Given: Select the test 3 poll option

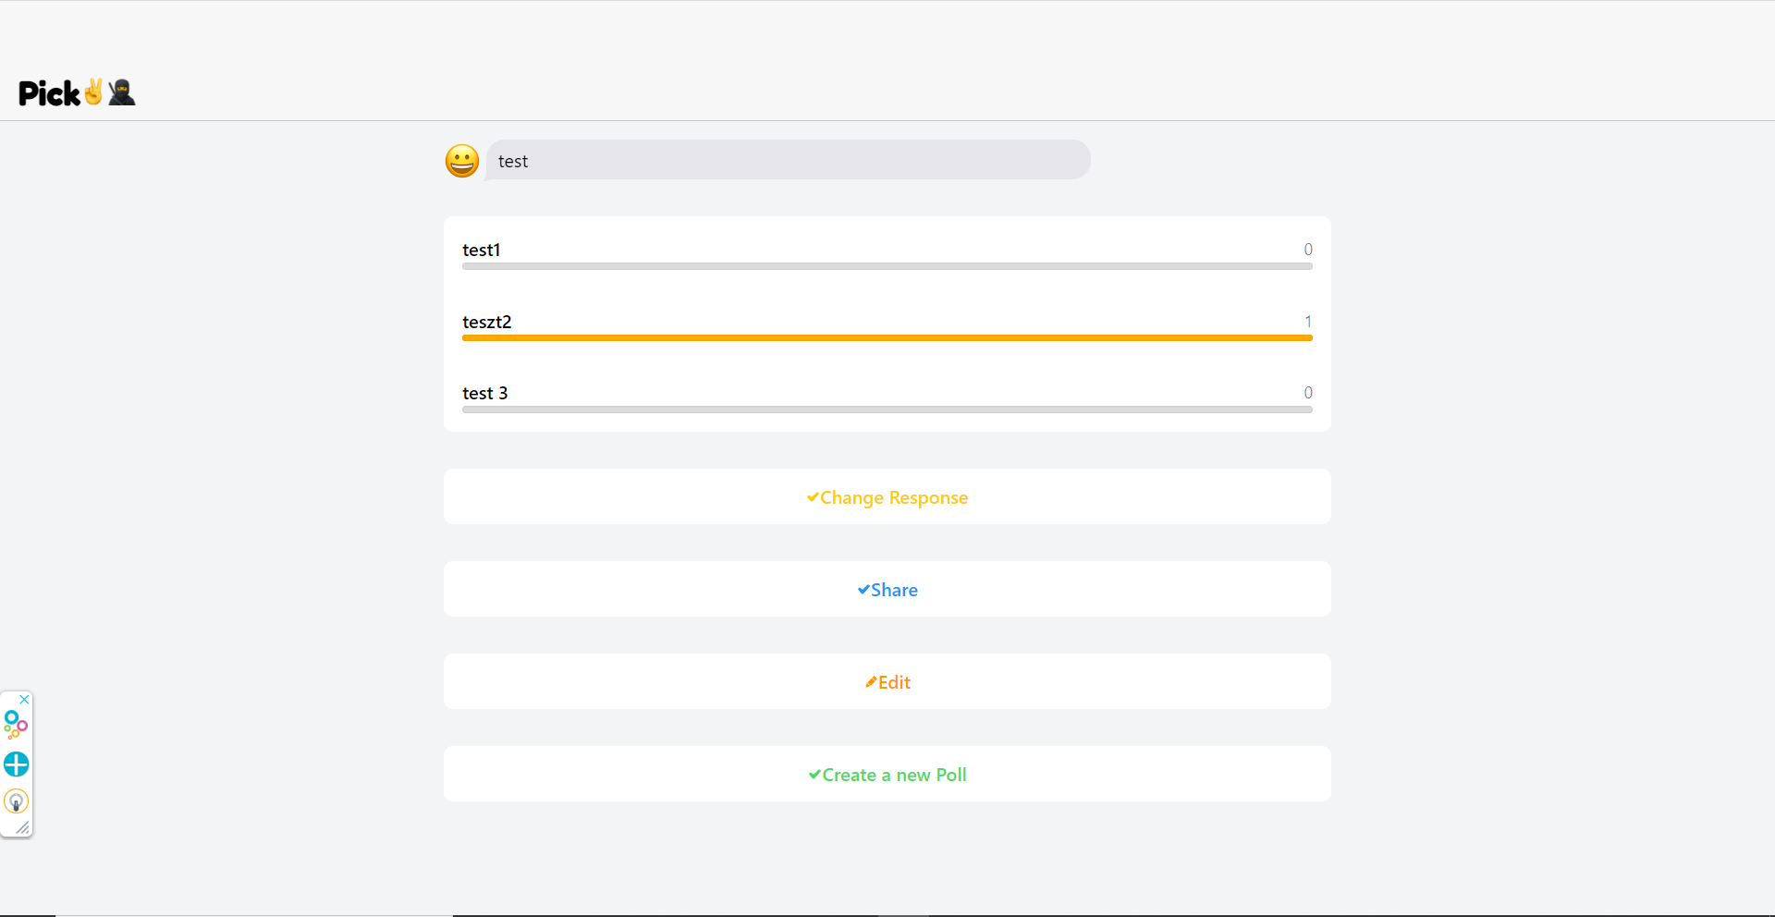Looking at the screenshot, I should coord(887,397).
